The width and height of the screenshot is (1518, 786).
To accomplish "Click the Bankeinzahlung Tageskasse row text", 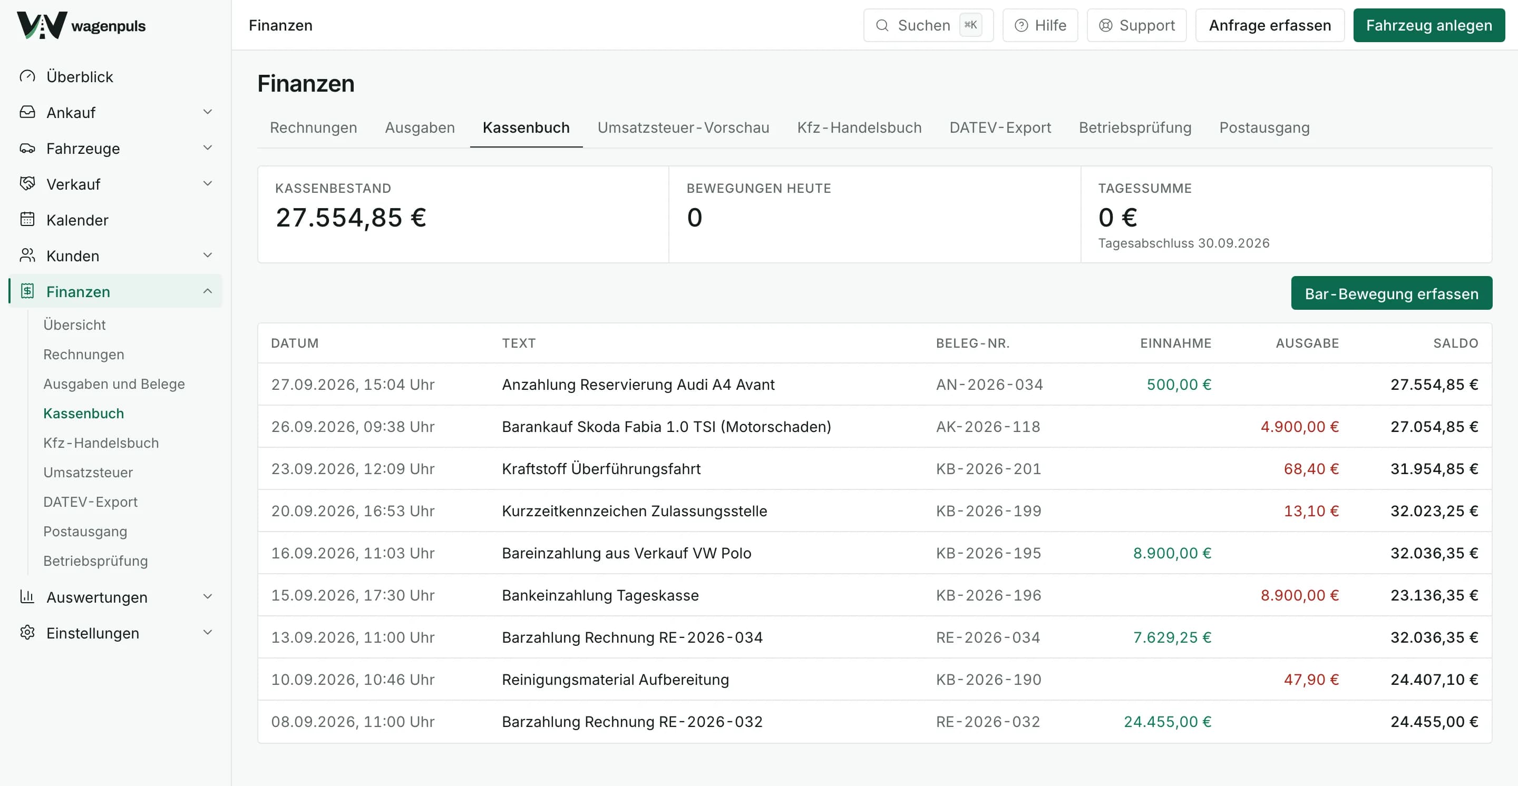I will [600, 595].
